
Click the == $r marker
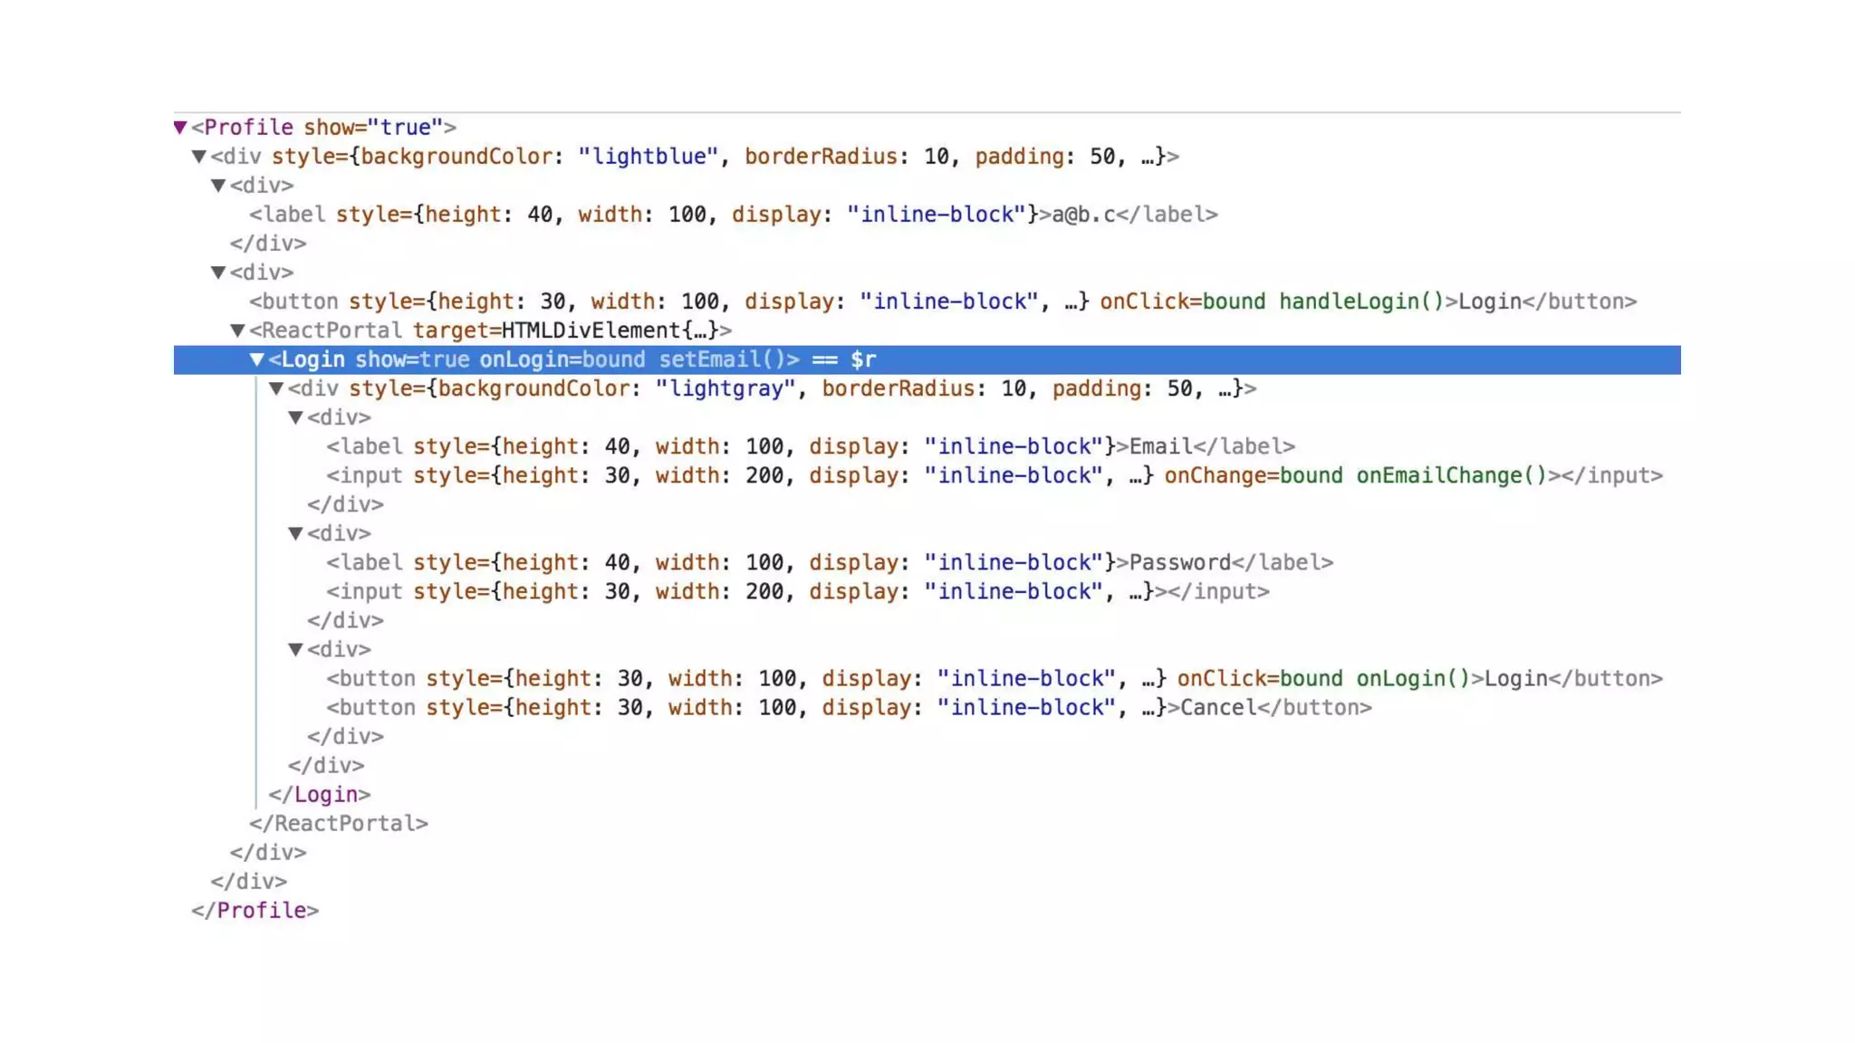[844, 359]
